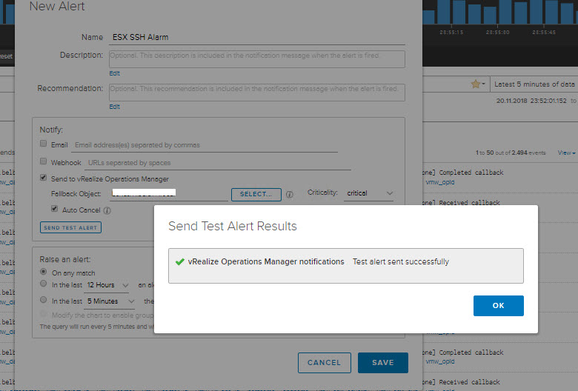Screen dimensions: 578x391
Task: Open the favorites star menu
Action: point(476,84)
